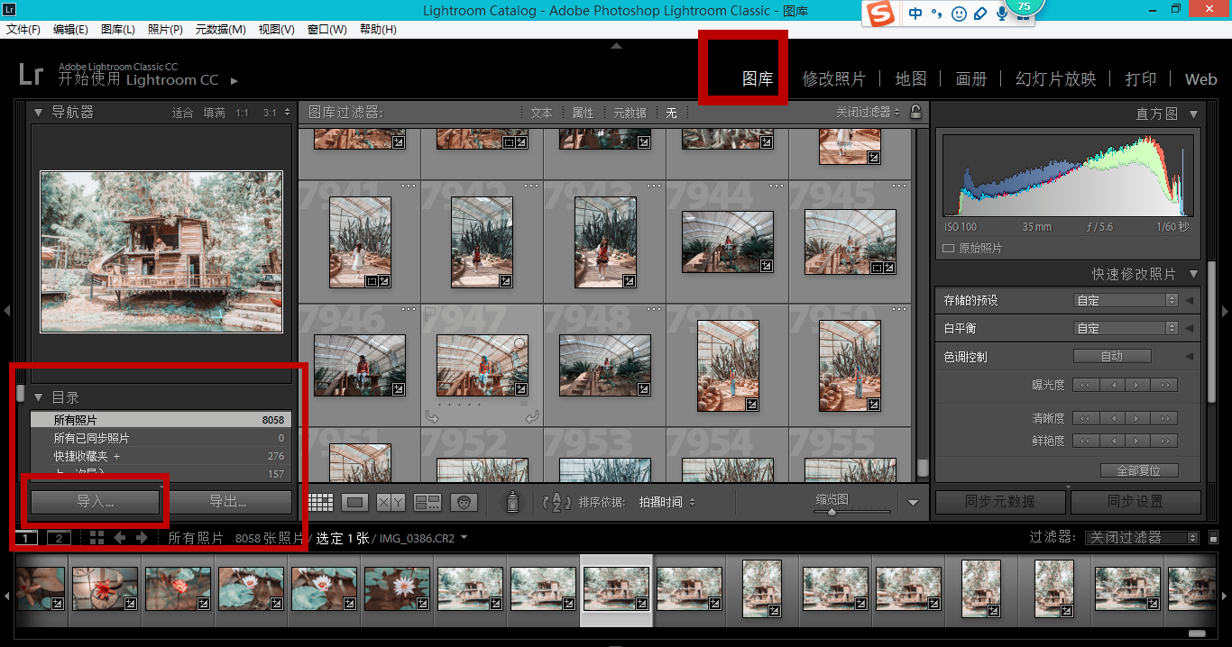Switch to Grid view in toolbar
The height and width of the screenshot is (647, 1232).
pos(320,502)
